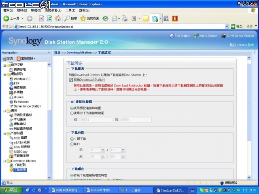
Task: Click the red X Stop icon
Action: pos(41,19)
